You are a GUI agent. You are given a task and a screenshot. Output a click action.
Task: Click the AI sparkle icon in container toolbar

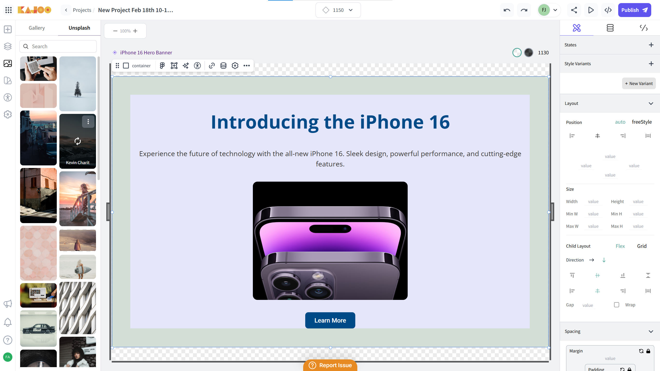point(186,66)
